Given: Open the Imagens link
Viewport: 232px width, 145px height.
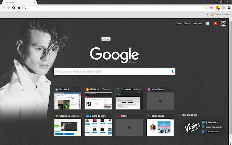Looking at the screenshot, I should pos(197,24).
